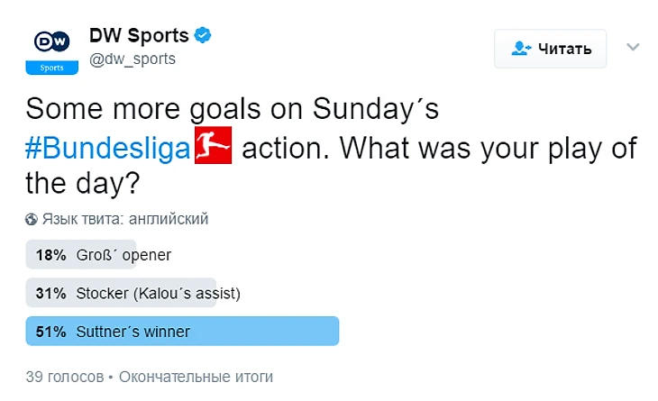Click the red Bundesliga logo emoji
The width and height of the screenshot is (658, 401).
[213, 146]
